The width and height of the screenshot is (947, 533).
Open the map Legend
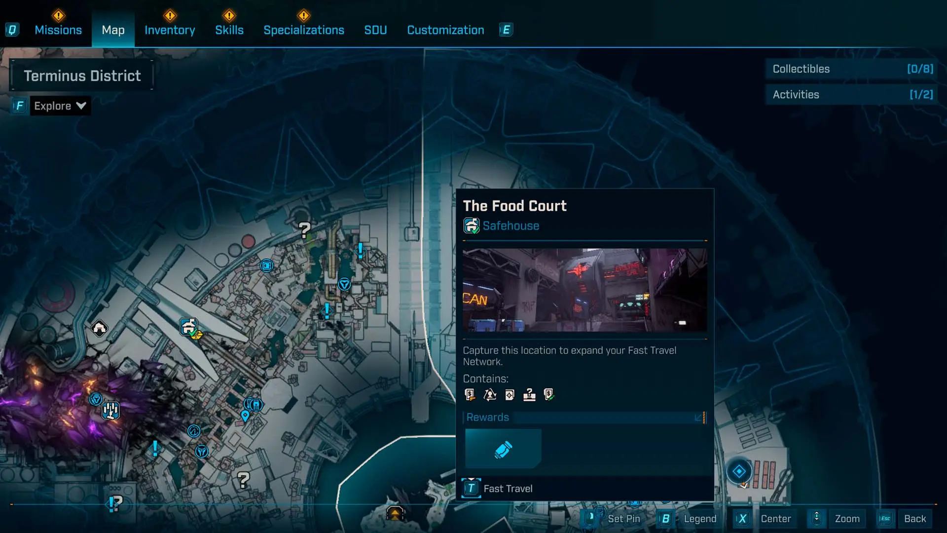click(x=700, y=519)
